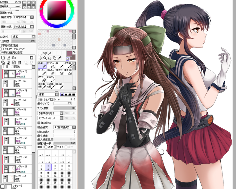Viewport: 236px width, 189px height.
Task: Select the rotate view tool
Action: (50, 58)
